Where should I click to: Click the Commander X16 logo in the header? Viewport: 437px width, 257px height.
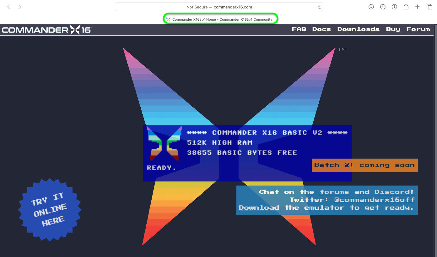point(46,30)
